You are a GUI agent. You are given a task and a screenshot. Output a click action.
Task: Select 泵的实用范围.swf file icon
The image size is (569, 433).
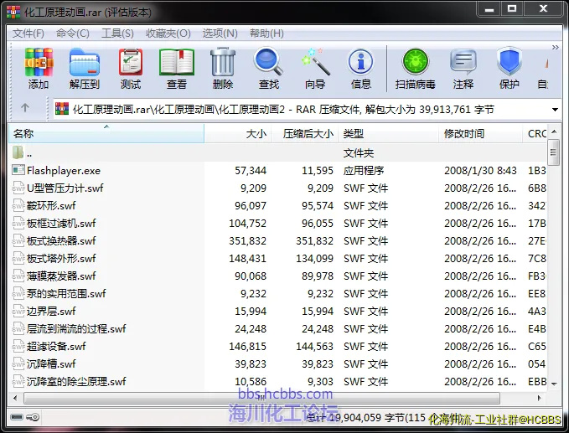[18, 293]
